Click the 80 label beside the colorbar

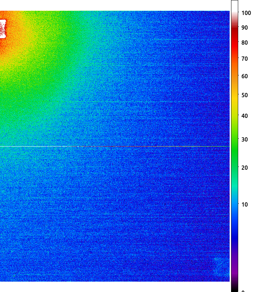pos(245,43)
